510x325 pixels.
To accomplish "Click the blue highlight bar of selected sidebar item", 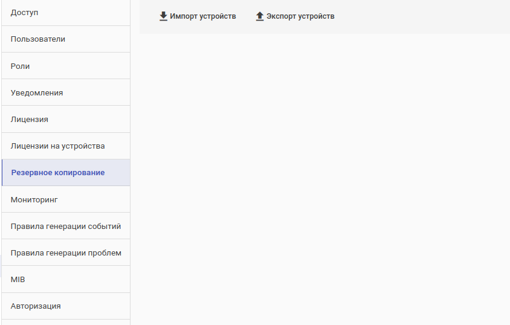I will (2, 173).
